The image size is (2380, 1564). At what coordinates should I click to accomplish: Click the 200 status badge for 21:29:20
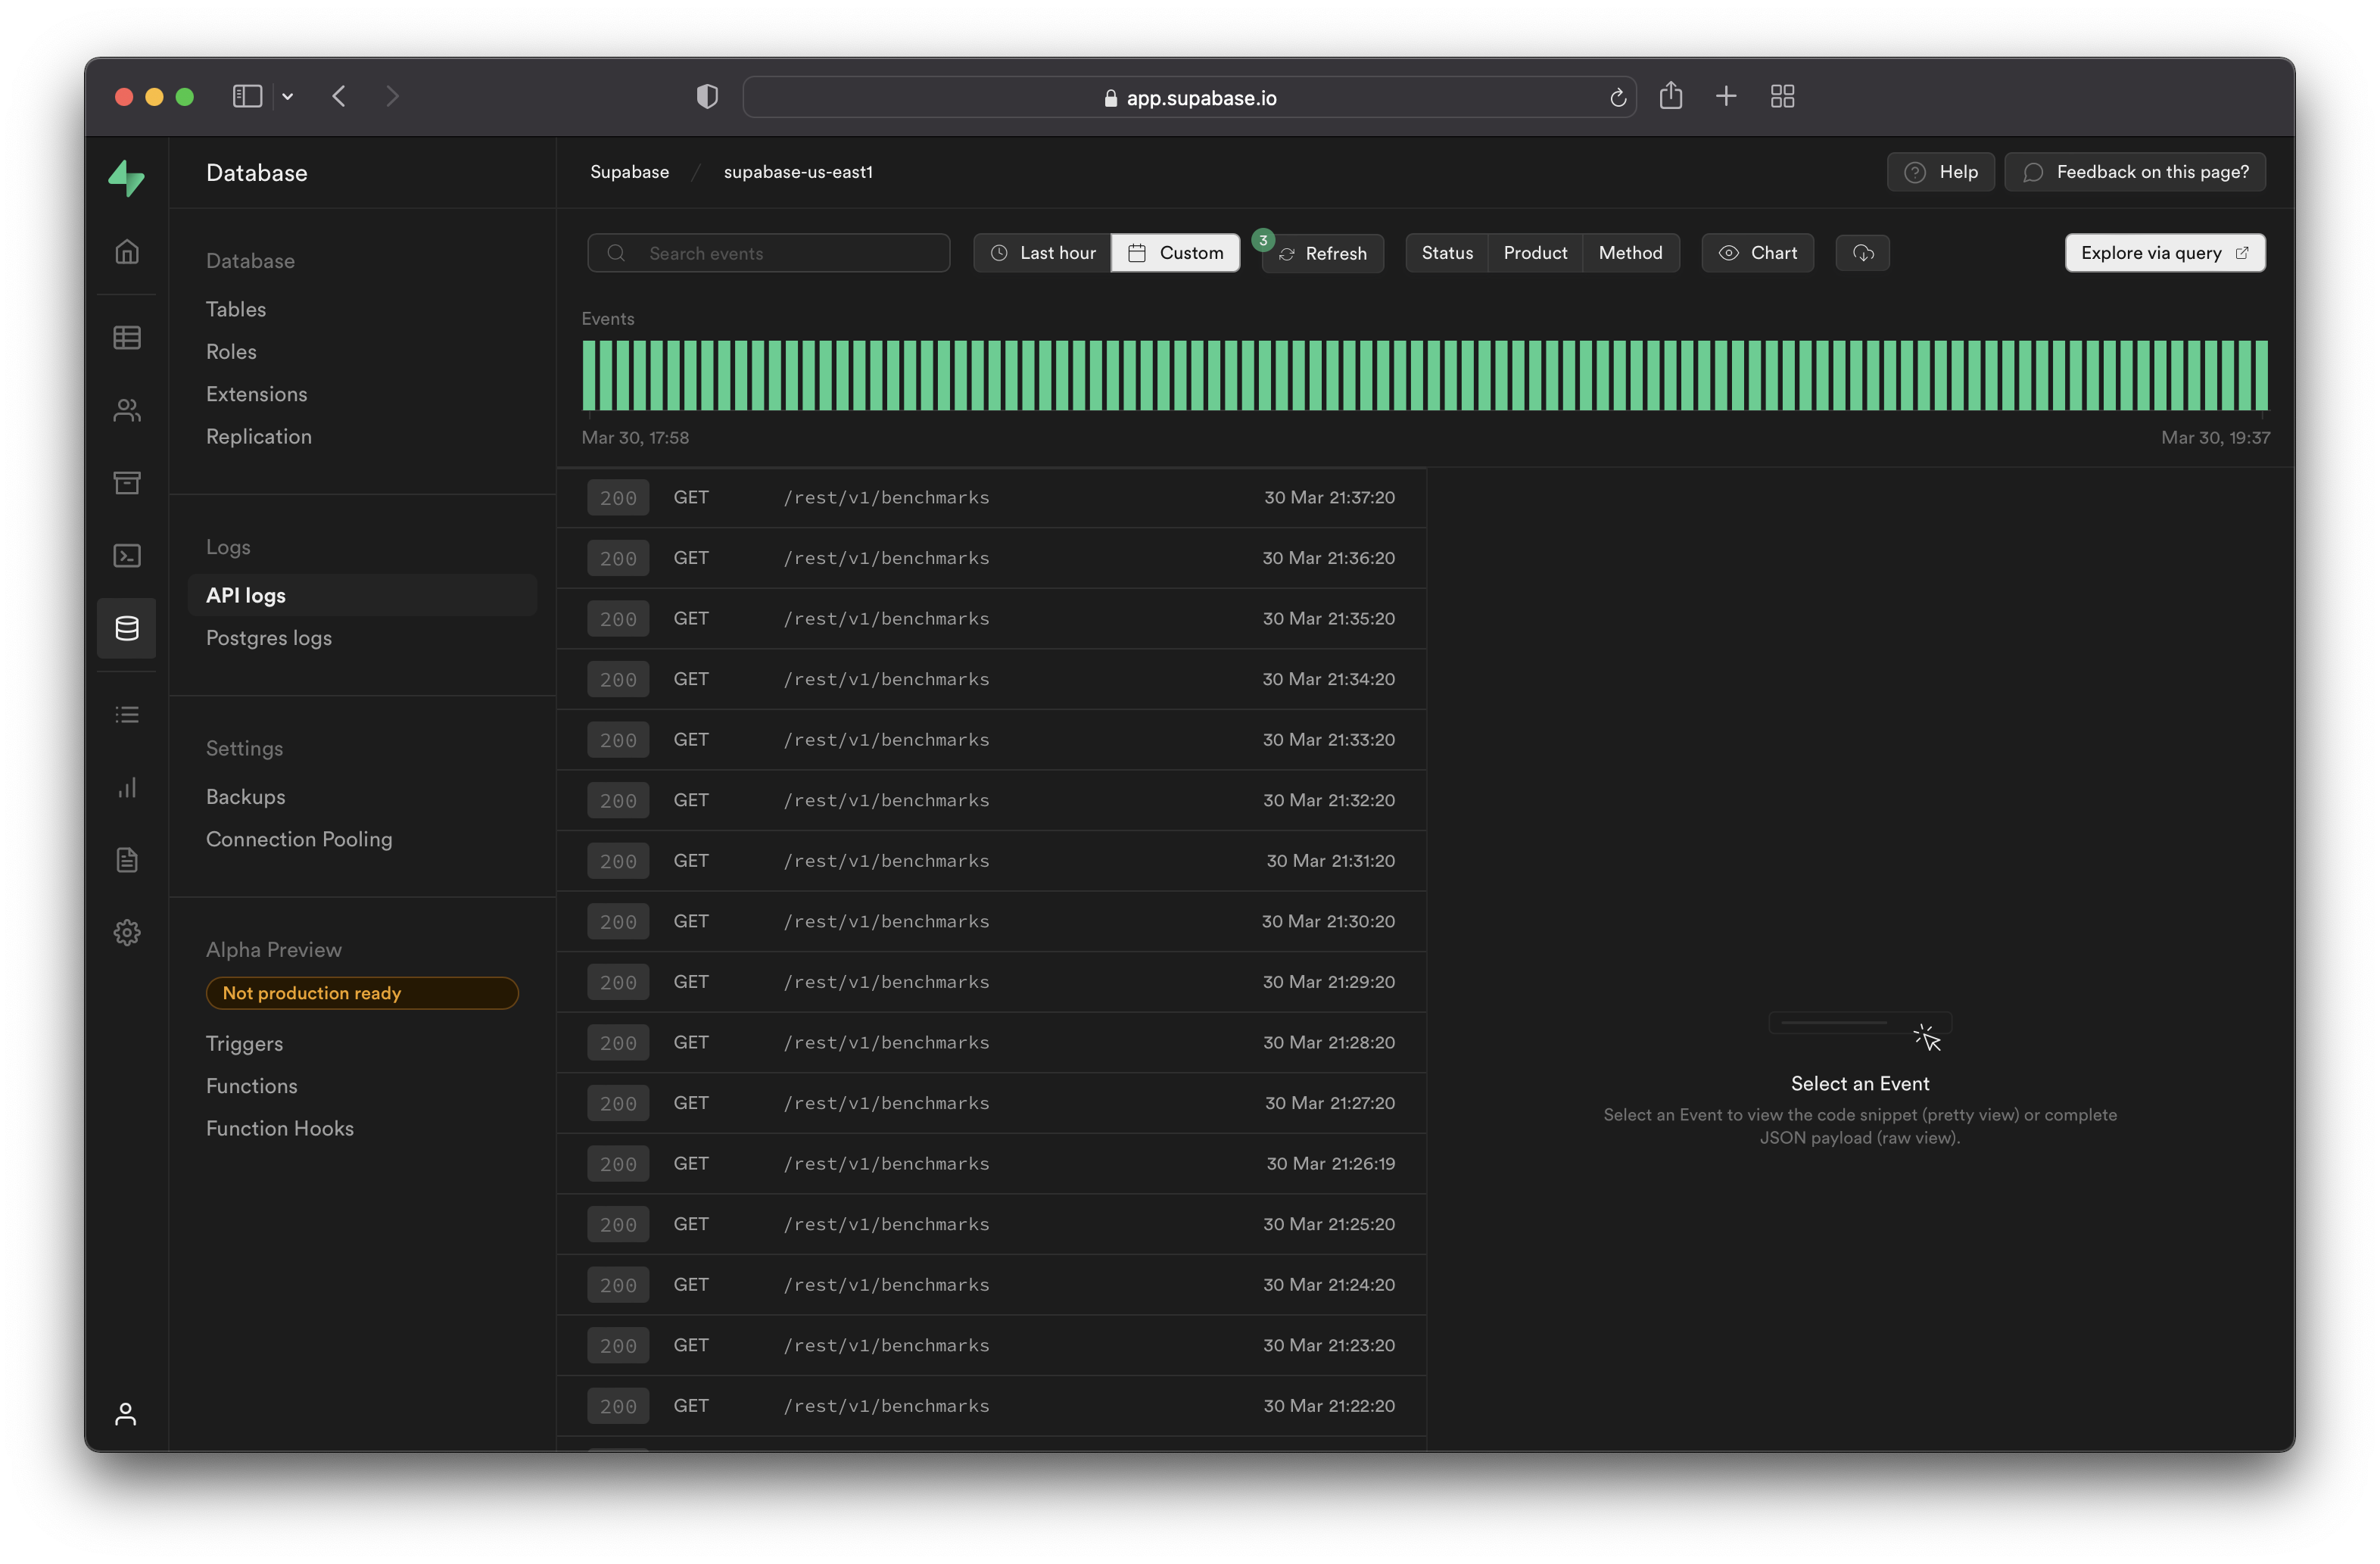618,982
